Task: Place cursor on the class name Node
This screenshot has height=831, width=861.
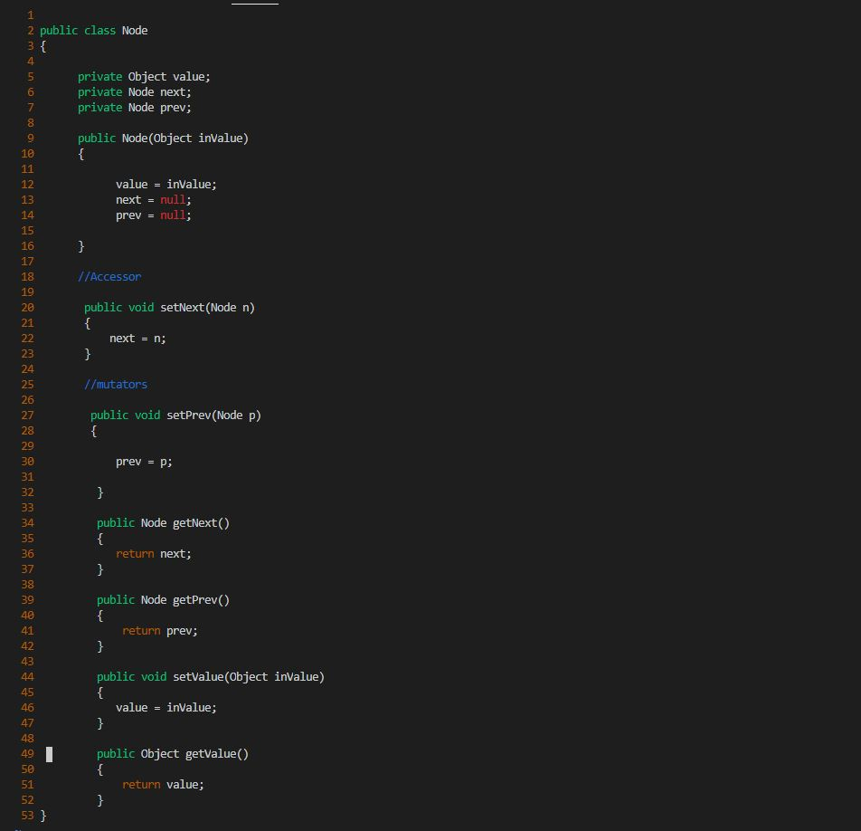Action: 134,30
